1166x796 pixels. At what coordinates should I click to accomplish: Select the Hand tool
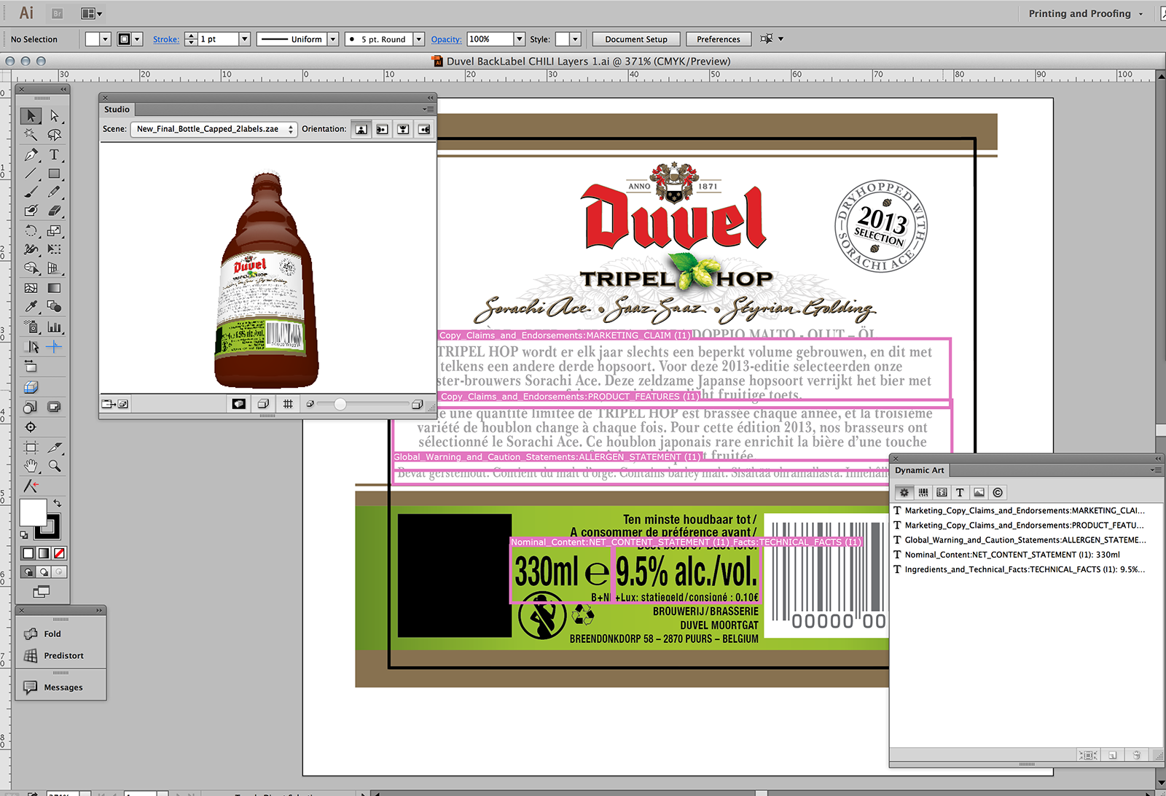pyautogui.click(x=31, y=466)
